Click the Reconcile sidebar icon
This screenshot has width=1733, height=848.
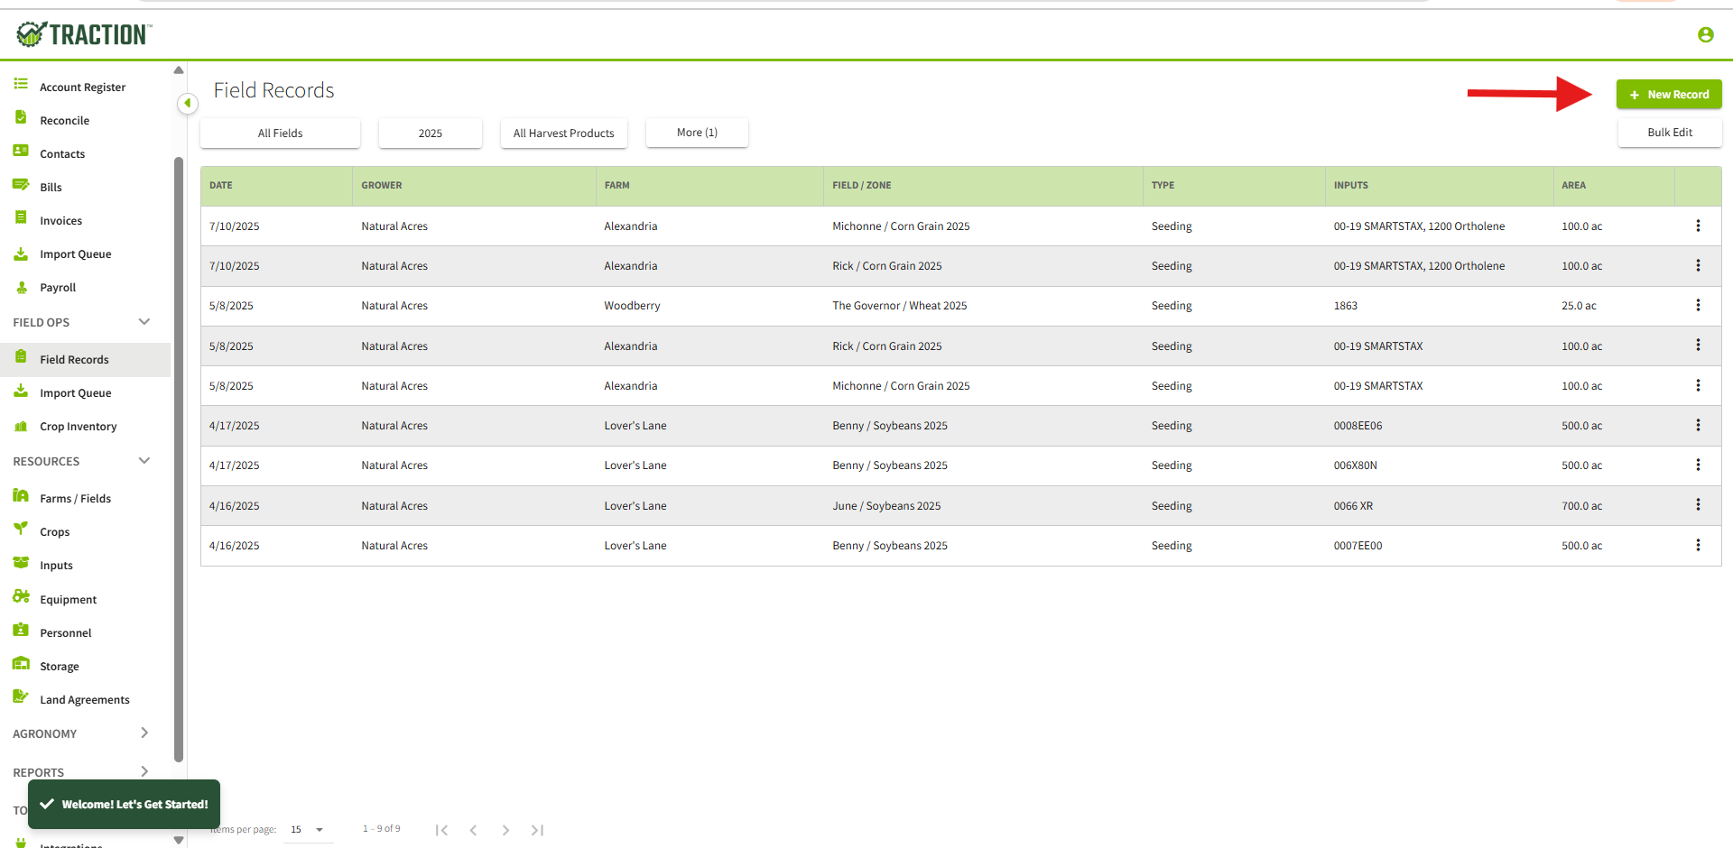click(21, 117)
